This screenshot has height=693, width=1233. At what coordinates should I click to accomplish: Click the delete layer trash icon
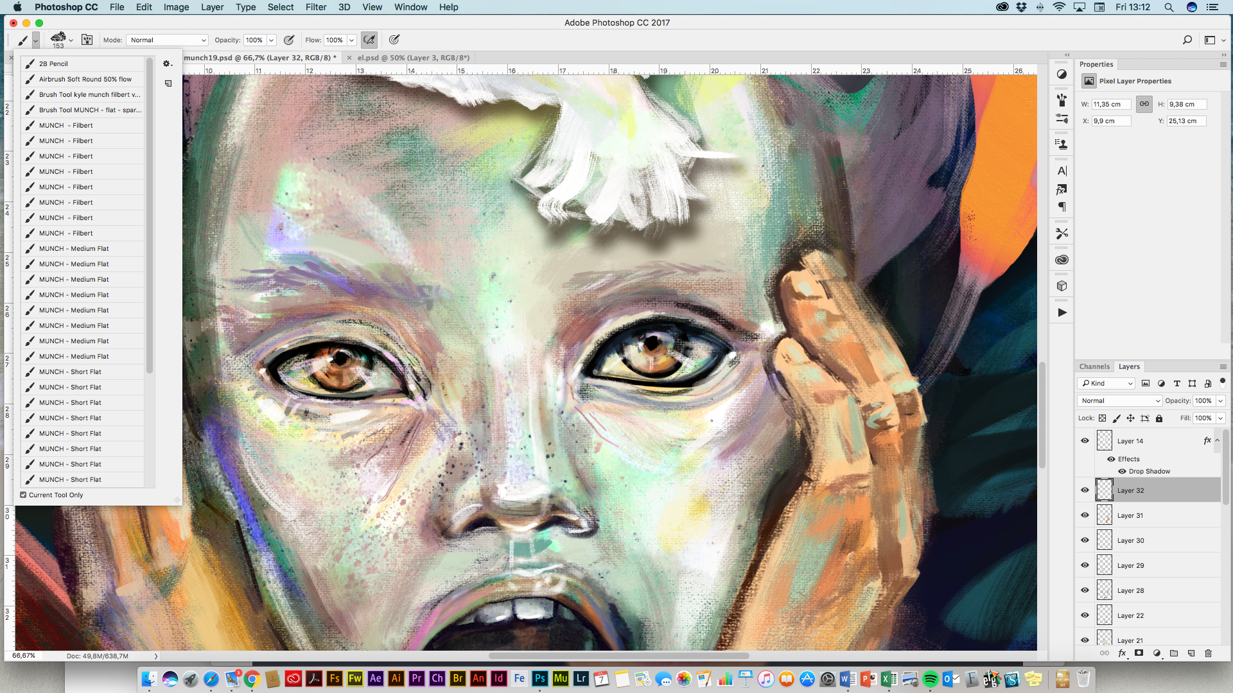(1208, 653)
